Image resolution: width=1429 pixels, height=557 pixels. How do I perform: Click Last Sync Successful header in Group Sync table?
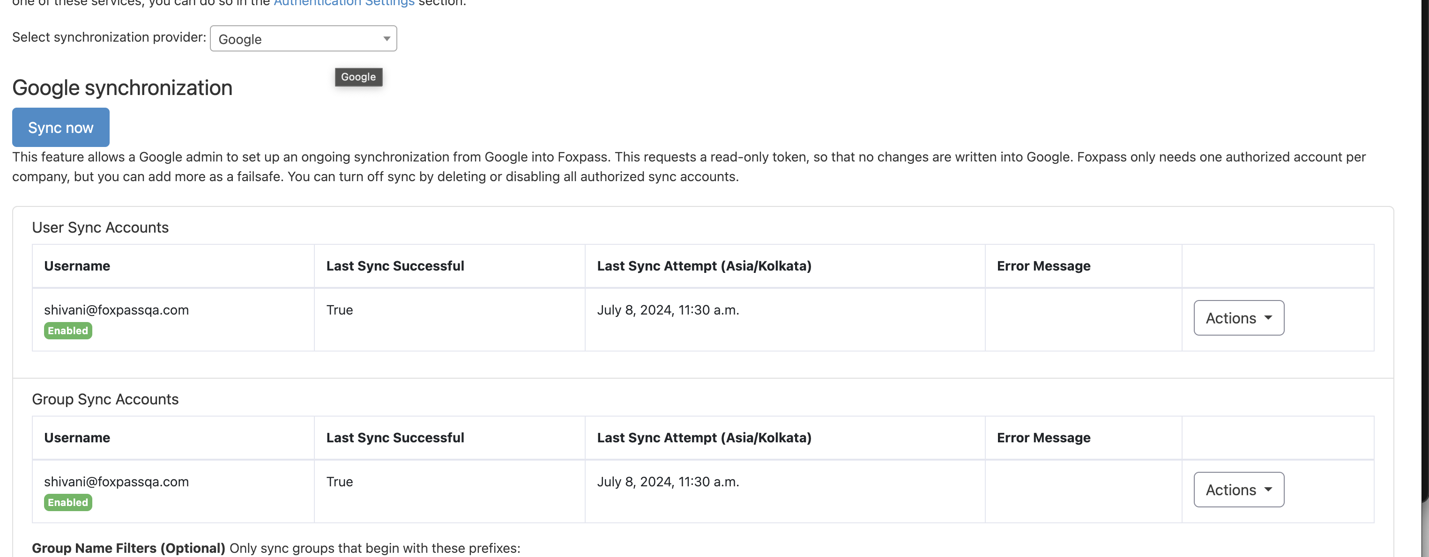click(x=395, y=438)
